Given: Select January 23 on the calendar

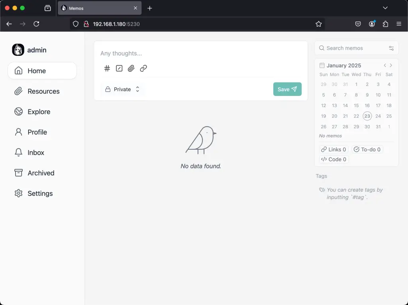Looking at the screenshot, I should pyautogui.click(x=367, y=116).
